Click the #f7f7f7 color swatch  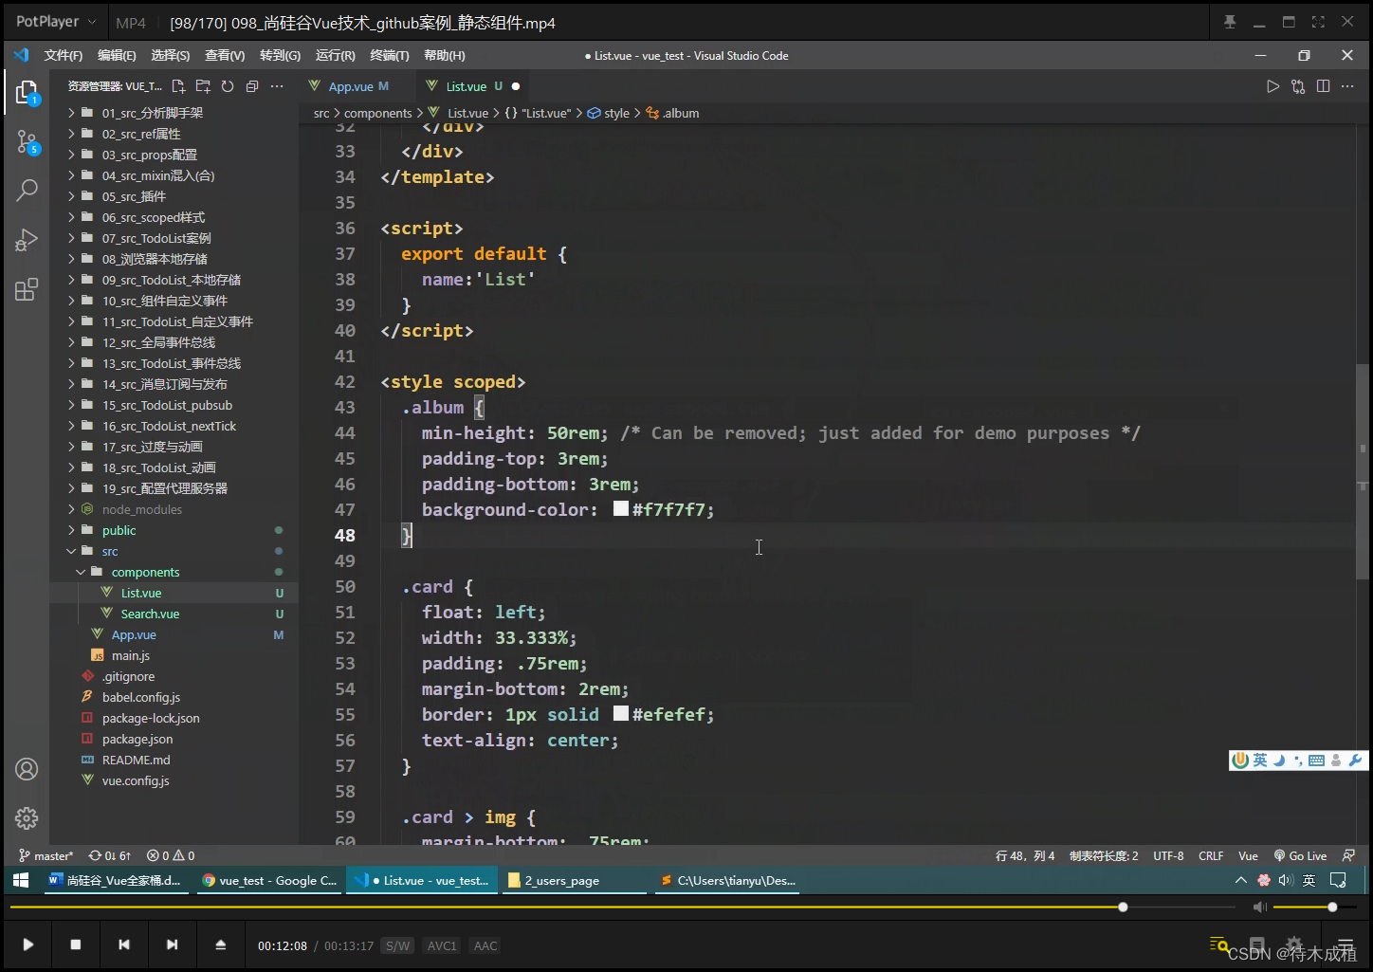(x=621, y=508)
